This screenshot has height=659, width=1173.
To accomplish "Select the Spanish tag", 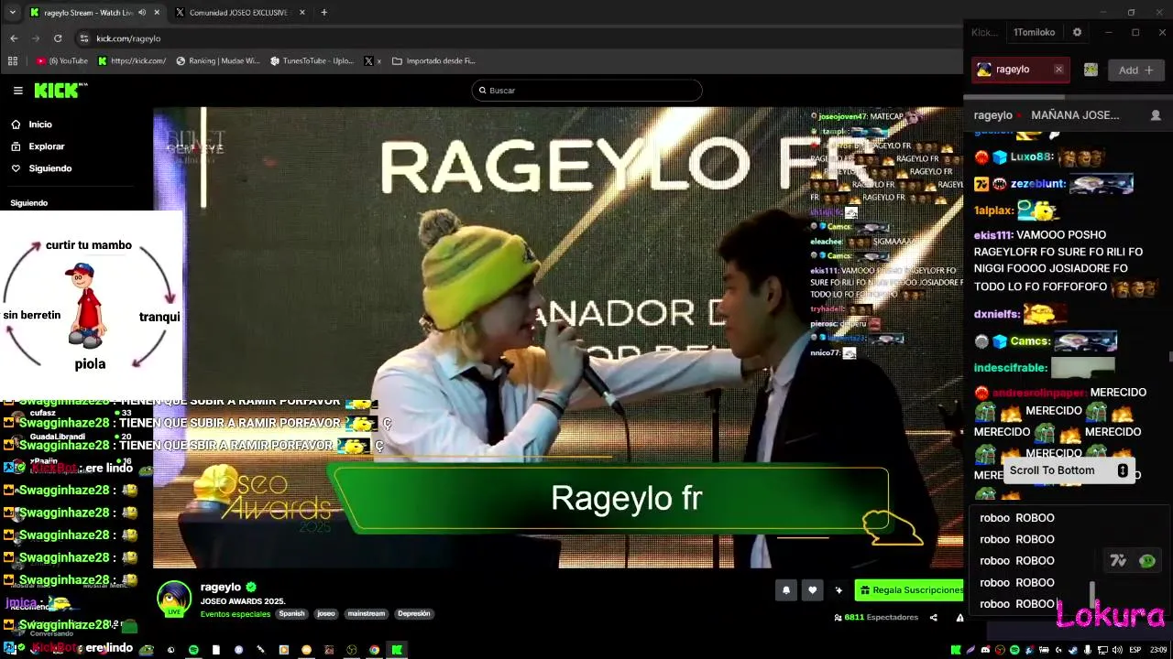I will click(x=291, y=614).
